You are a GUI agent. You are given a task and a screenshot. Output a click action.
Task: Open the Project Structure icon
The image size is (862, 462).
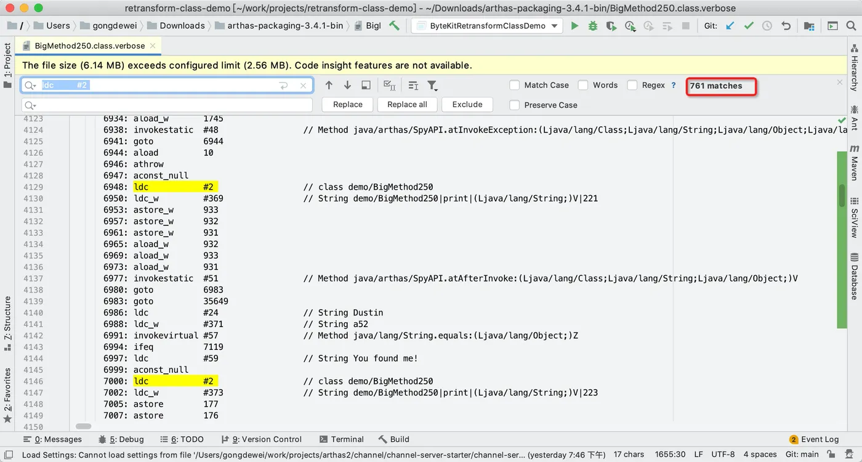(808, 26)
